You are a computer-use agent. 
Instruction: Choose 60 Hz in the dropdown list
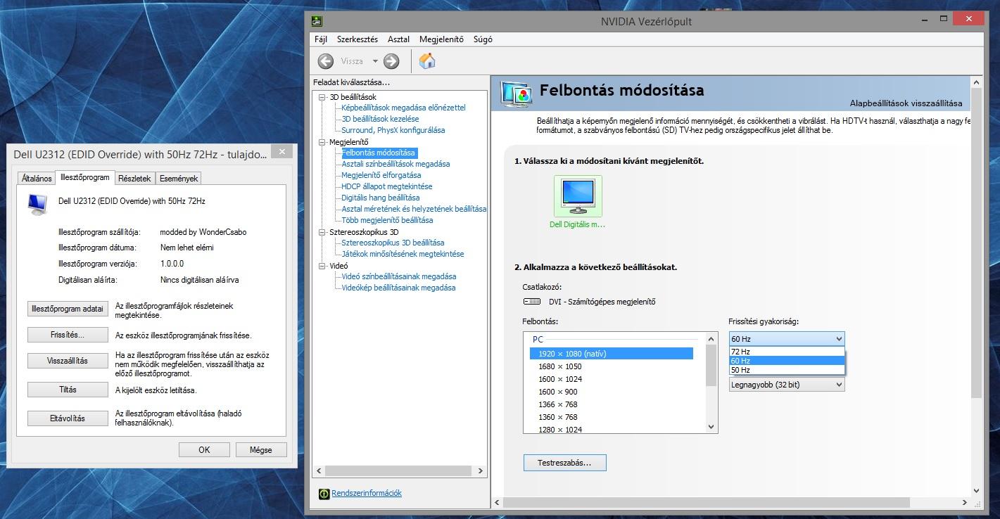coord(786,361)
